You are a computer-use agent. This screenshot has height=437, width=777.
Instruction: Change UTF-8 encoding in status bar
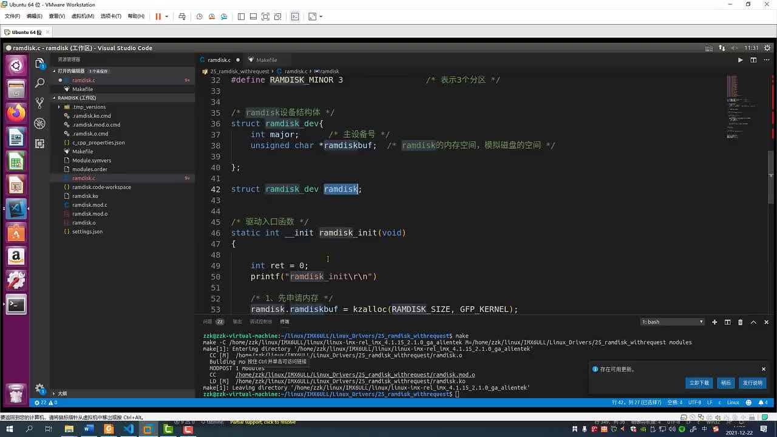[x=694, y=402]
